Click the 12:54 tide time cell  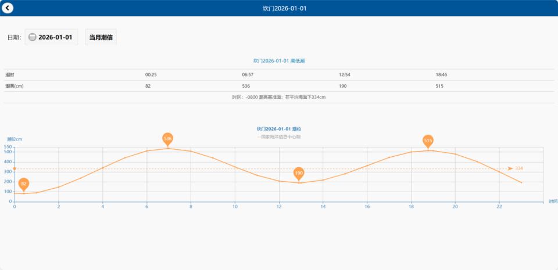345,75
